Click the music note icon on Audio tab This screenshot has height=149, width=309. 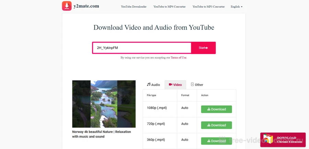coord(149,84)
